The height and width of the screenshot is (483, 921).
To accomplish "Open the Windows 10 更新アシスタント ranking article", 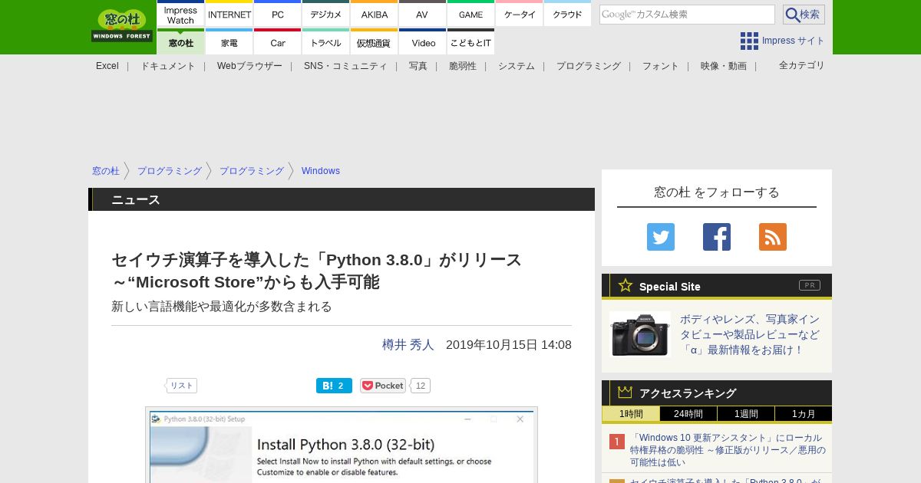I will (728, 450).
